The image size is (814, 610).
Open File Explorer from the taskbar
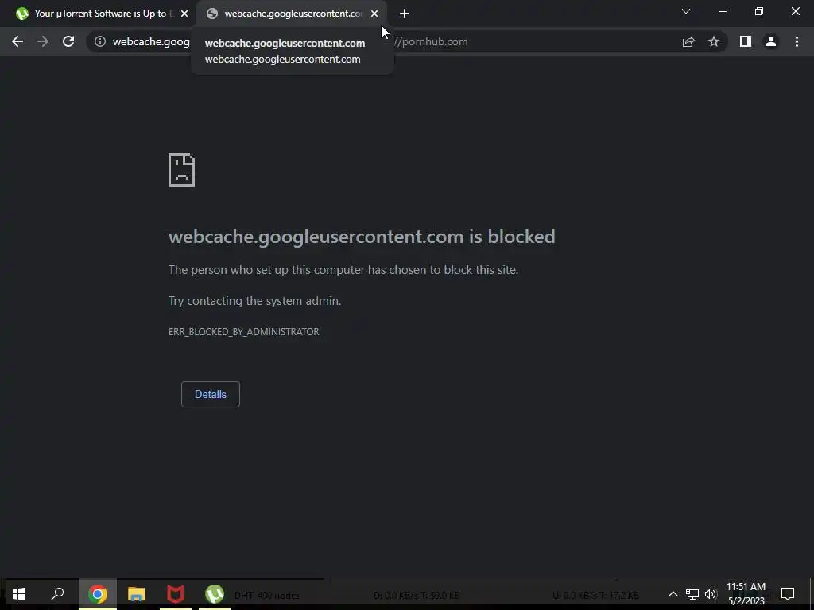[x=137, y=594]
